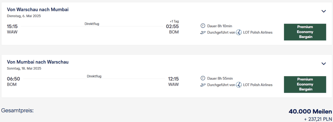Click the "Von Warschau nach Mumbai" heading
333x122 pixels.
point(38,10)
